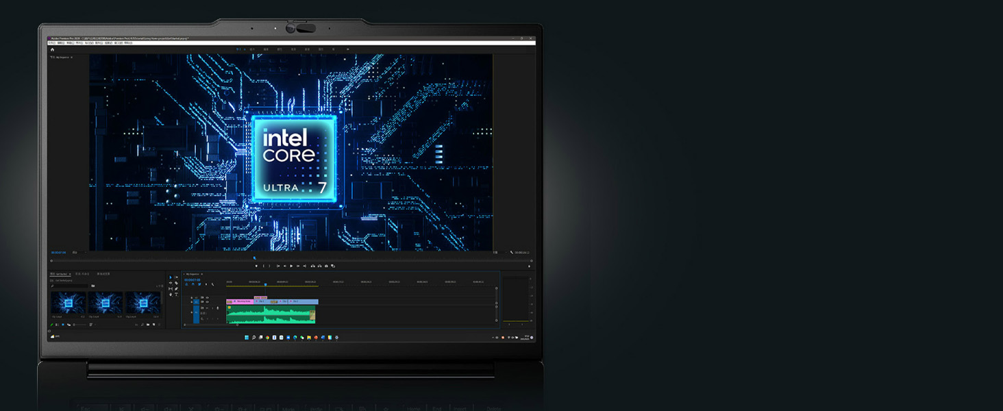
Task: Select the first clip thumbnail in Project
Action: pos(69,303)
